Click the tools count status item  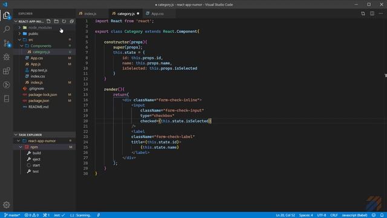click(46, 216)
